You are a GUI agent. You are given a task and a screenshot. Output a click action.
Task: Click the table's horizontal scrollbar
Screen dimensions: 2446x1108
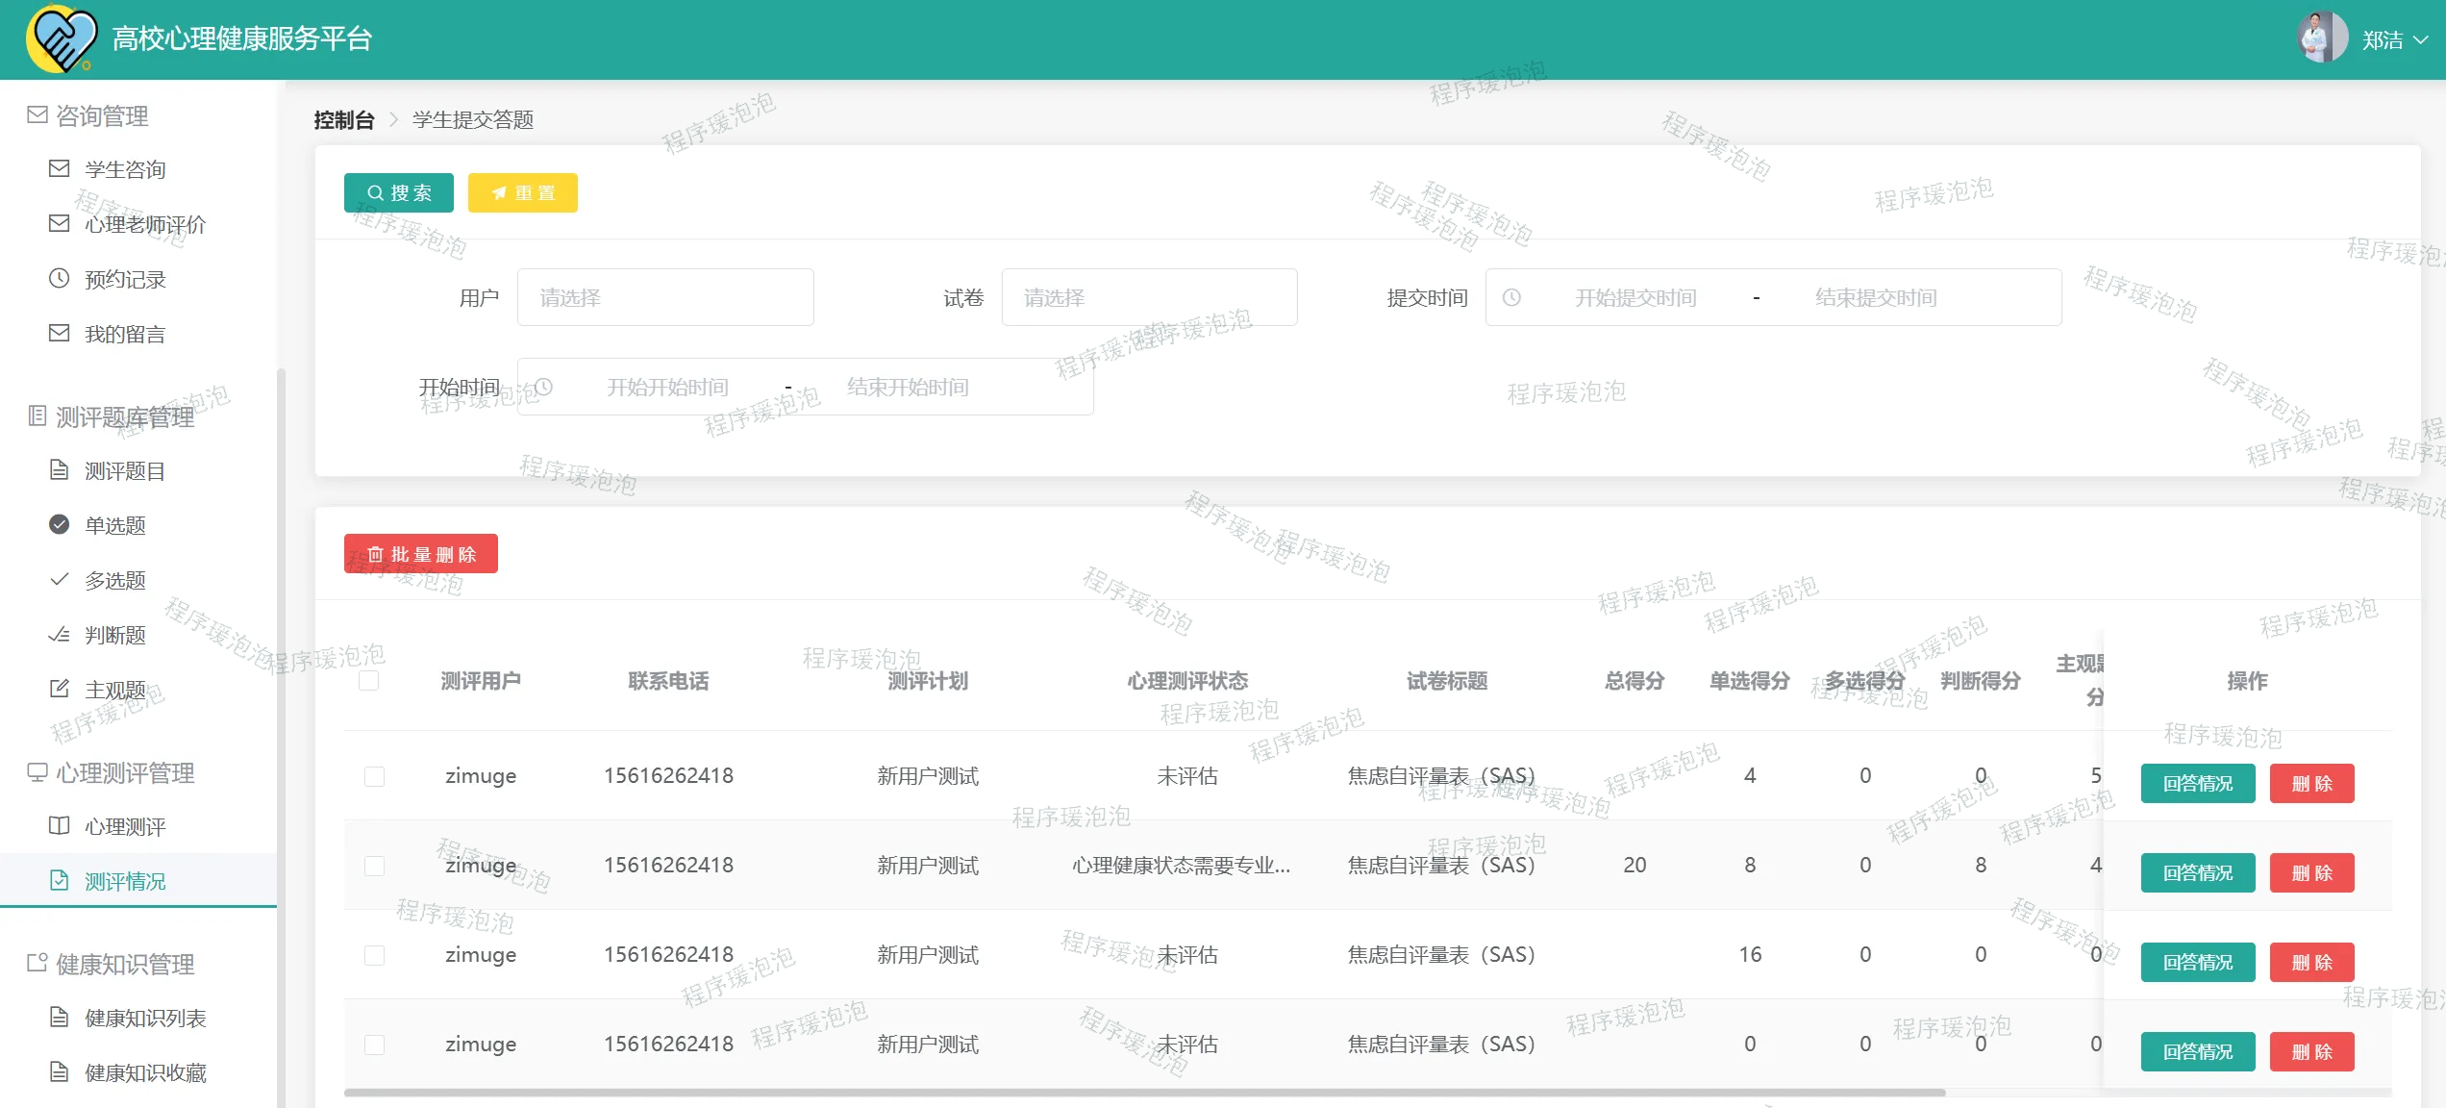point(1144,1093)
